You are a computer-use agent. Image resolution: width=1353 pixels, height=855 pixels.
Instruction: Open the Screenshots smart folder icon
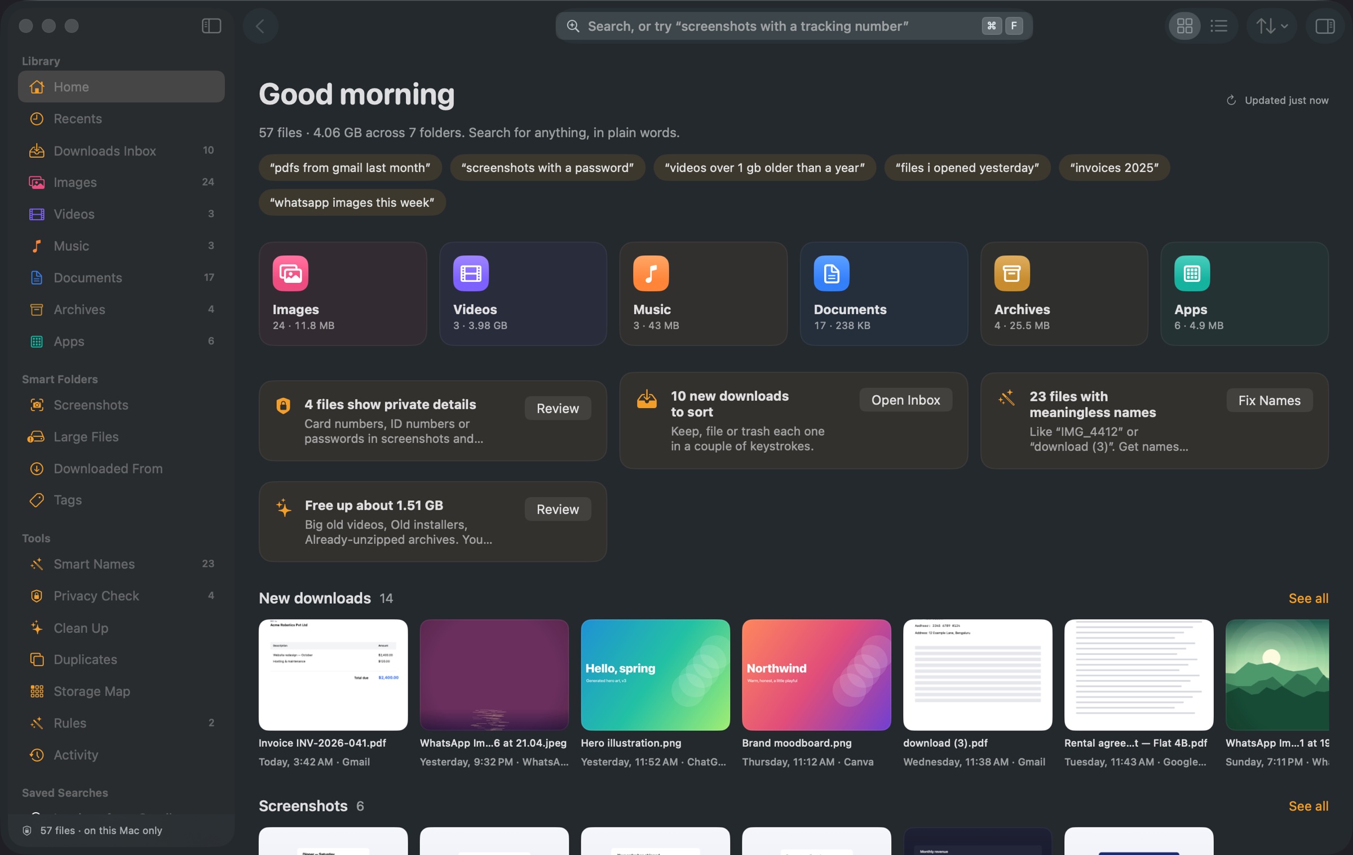coord(37,405)
